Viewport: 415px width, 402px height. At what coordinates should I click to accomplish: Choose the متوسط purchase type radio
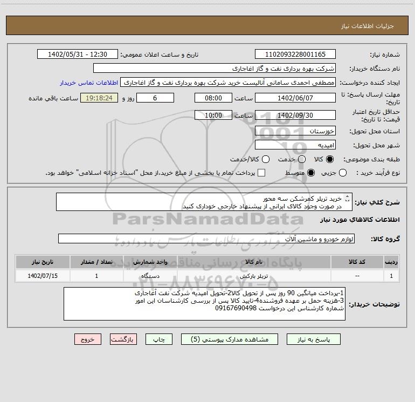pyautogui.click(x=311, y=173)
